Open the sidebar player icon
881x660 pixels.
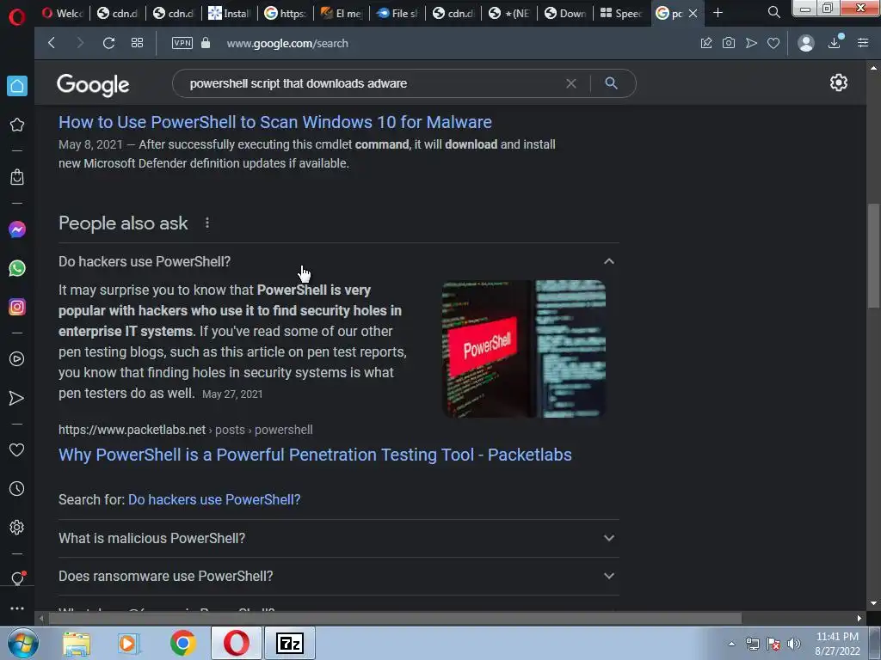coord(17,359)
